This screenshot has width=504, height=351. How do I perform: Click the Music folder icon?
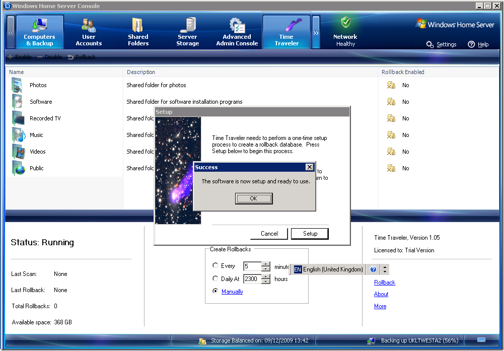coord(18,135)
